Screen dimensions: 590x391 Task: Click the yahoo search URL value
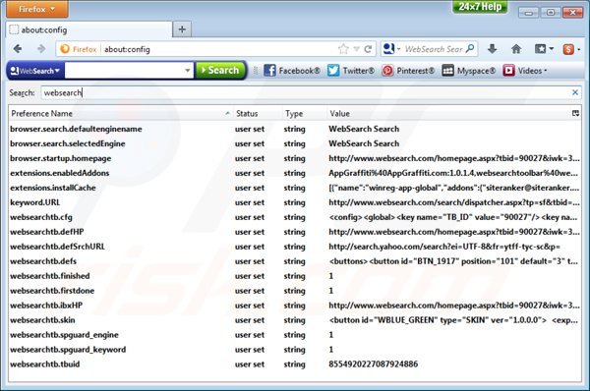click(x=444, y=247)
